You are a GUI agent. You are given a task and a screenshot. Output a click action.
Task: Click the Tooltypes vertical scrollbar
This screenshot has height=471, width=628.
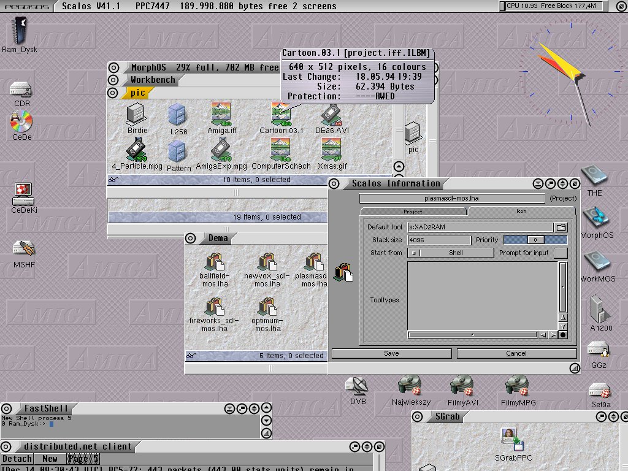pos(563,287)
